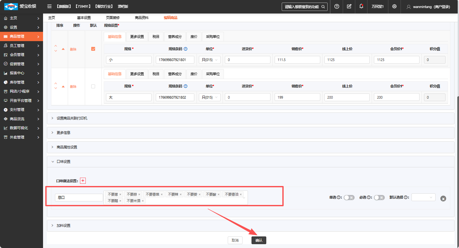Move the 小 spec row to top with solid triangle
The image size is (459, 248).
click(63, 49)
